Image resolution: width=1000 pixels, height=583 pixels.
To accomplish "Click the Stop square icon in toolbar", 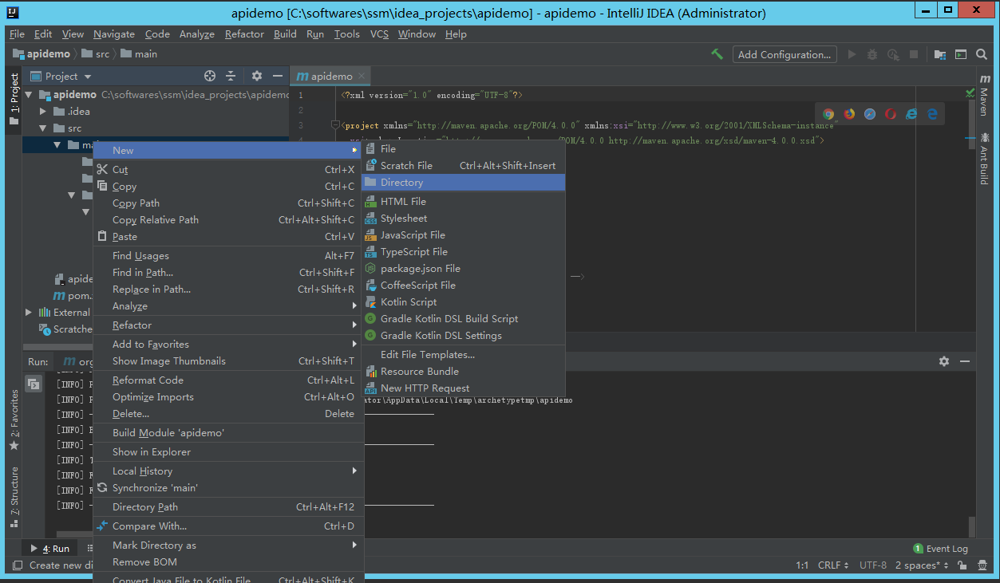I will (x=914, y=54).
